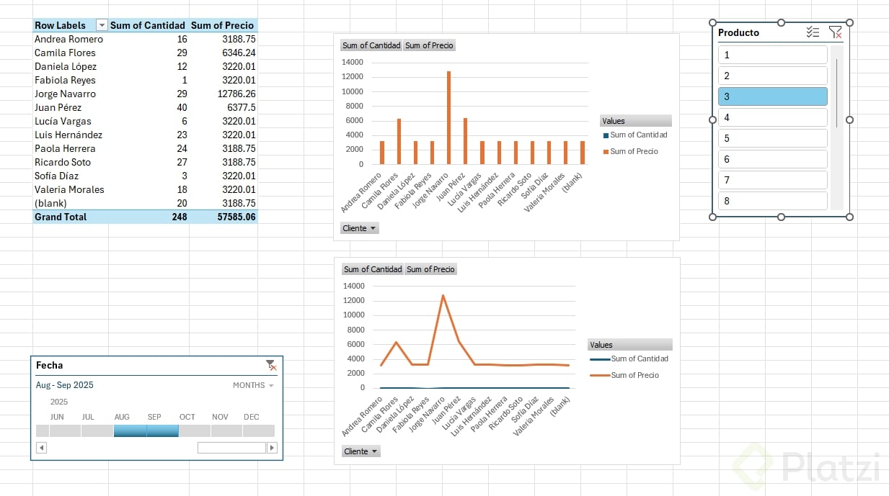Screen dimensions: 889x496
Task: Select the Paola Herrera row label
Action: (x=65, y=148)
